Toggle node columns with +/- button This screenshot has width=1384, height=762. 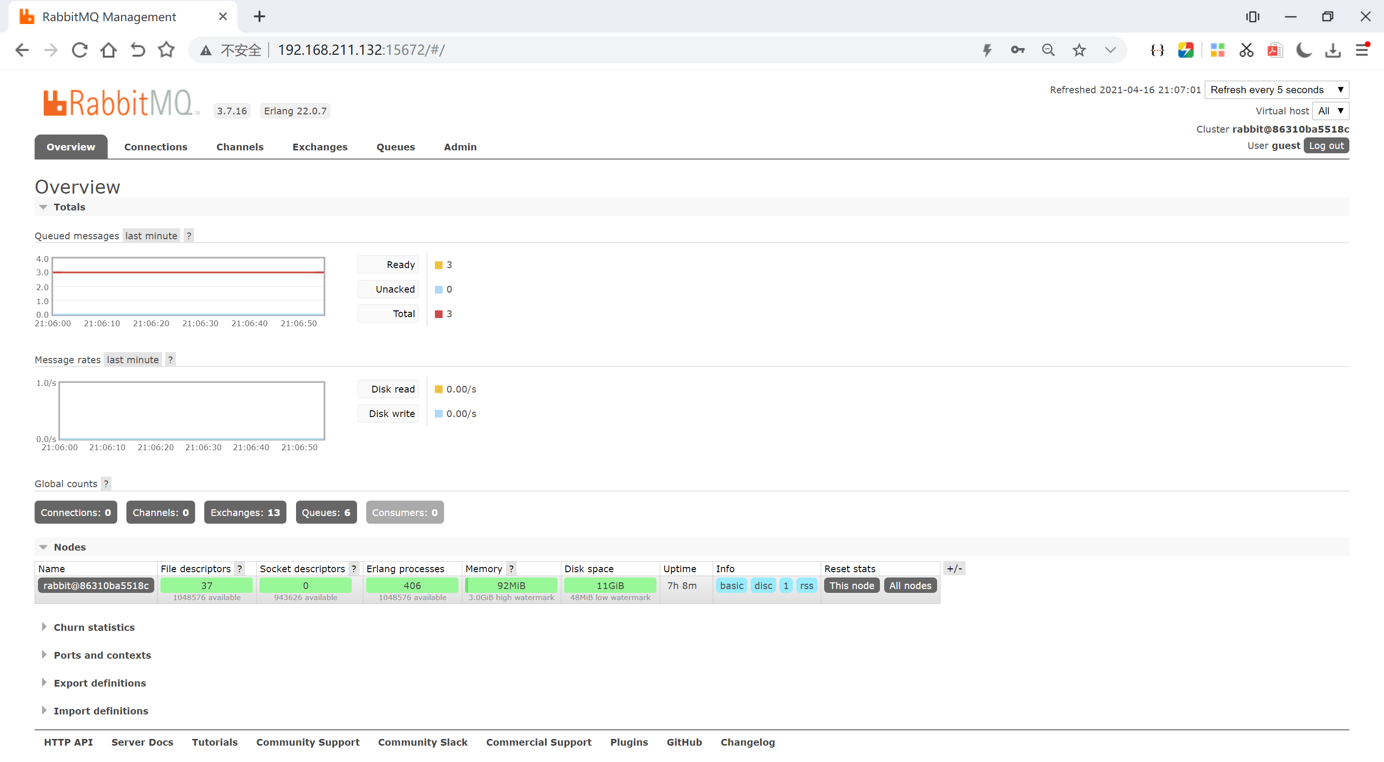(954, 568)
